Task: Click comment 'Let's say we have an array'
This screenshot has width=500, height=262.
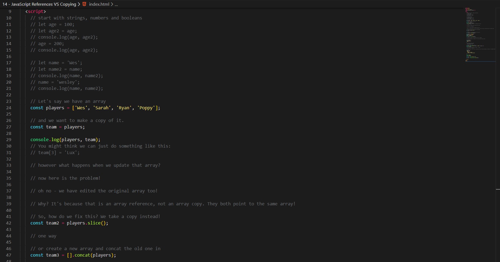Action: pos(68,101)
